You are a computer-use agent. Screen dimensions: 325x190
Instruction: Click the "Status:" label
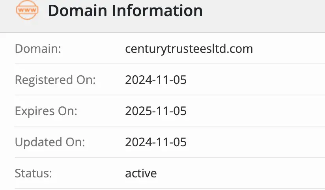click(x=34, y=173)
